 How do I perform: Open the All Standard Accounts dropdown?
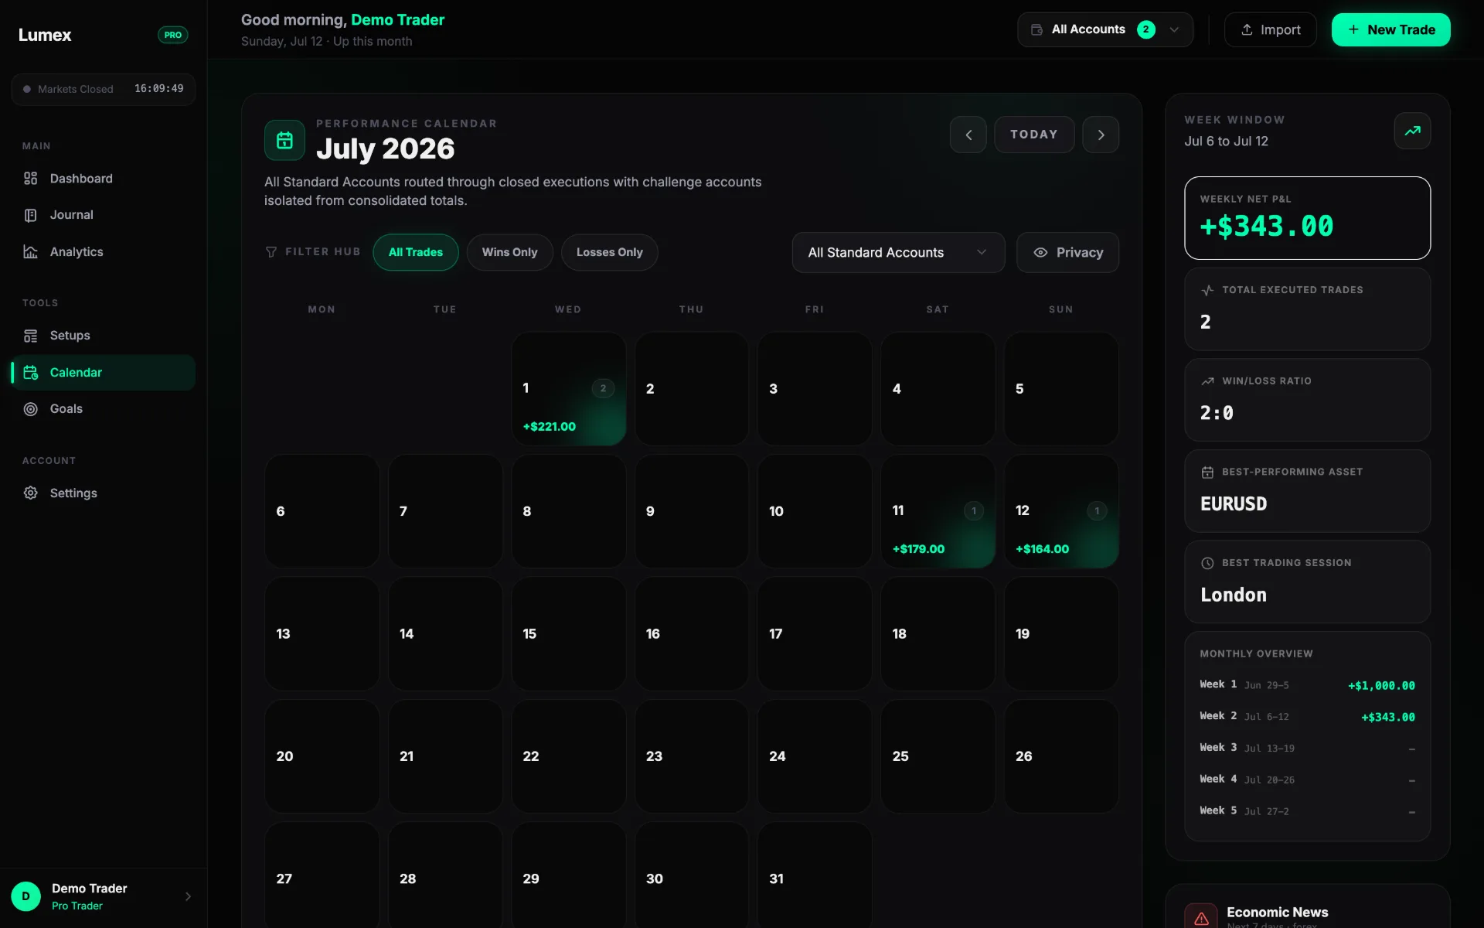pyautogui.click(x=898, y=252)
